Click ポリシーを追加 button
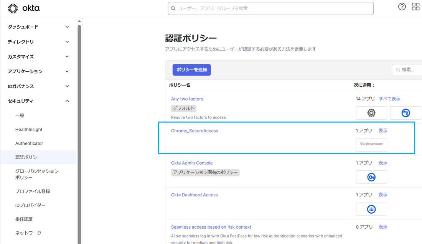Viewport: 422px width, 244px height. click(x=191, y=70)
